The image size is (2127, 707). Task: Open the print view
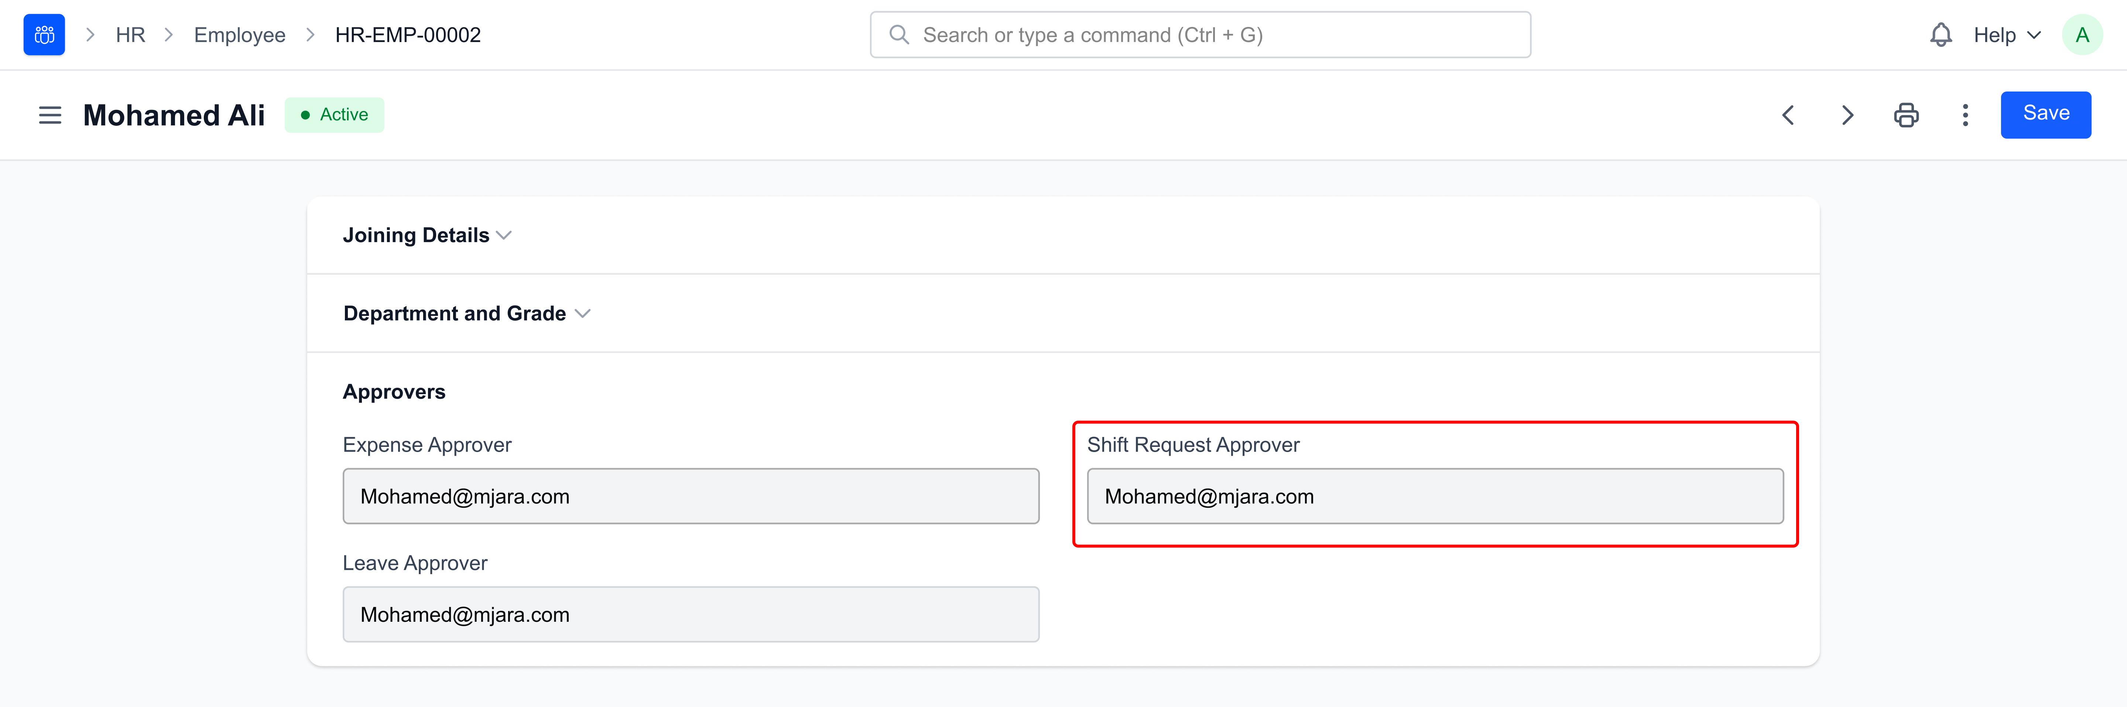pos(1907,115)
